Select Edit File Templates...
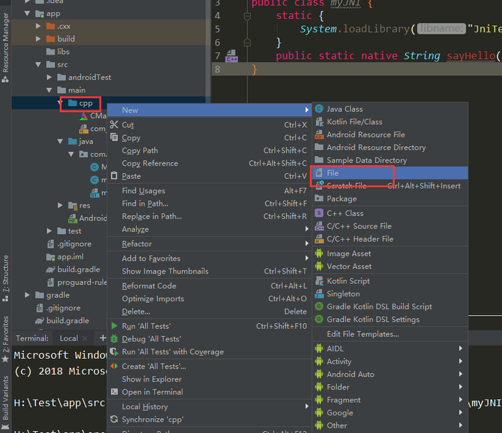The width and height of the screenshot is (502, 433). 390,334
